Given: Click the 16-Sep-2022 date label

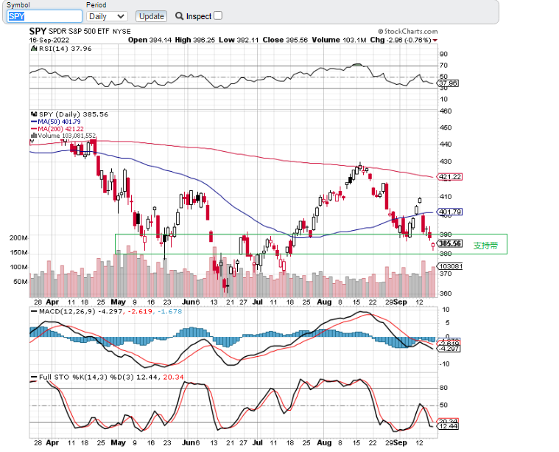Looking at the screenshot, I should coord(49,40).
